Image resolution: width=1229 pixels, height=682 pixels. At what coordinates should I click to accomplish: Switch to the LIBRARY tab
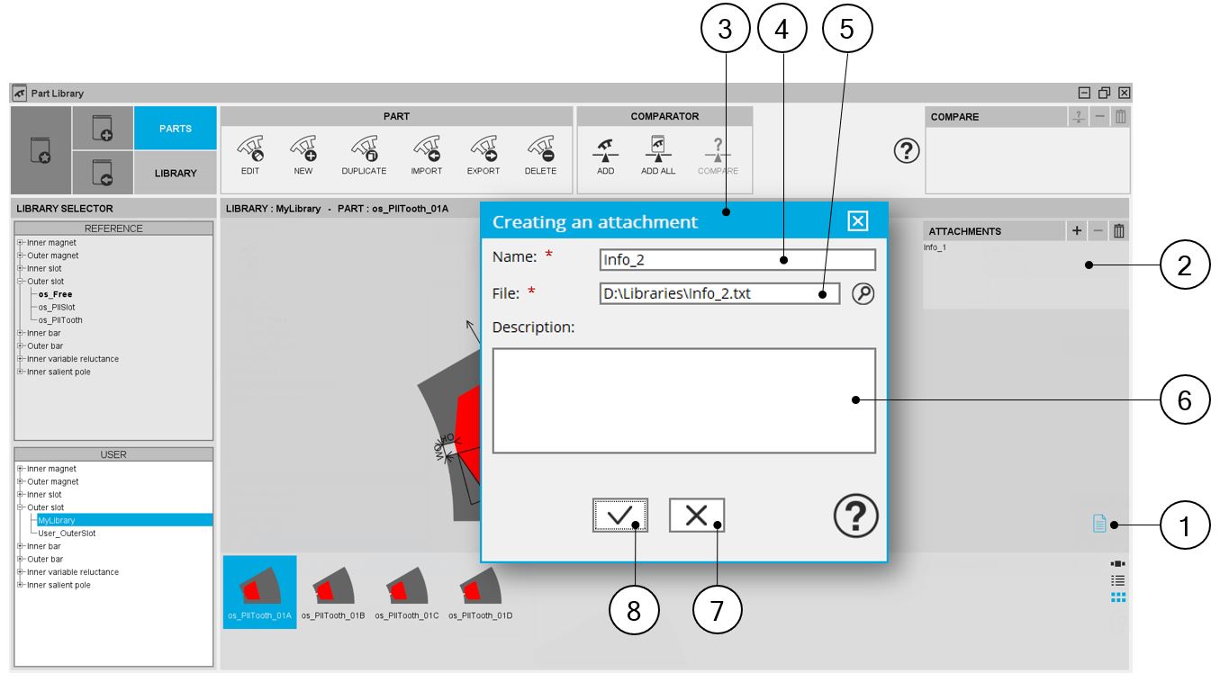[x=176, y=174]
